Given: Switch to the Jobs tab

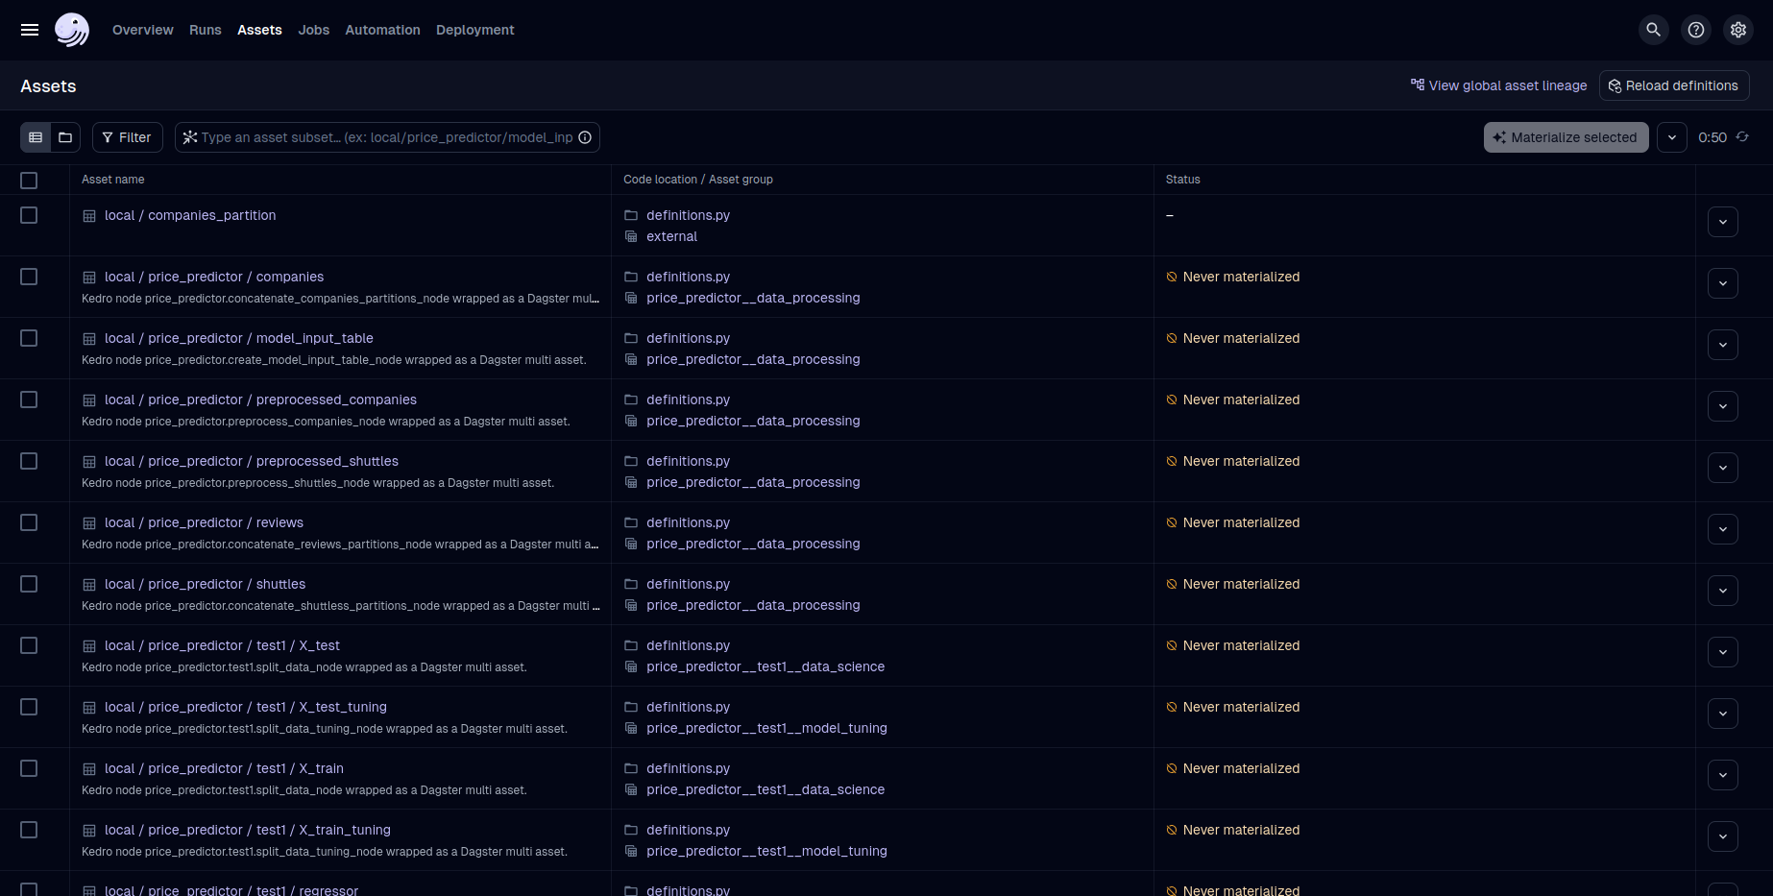Looking at the screenshot, I should pyautogui.click(x=314, y=30).
